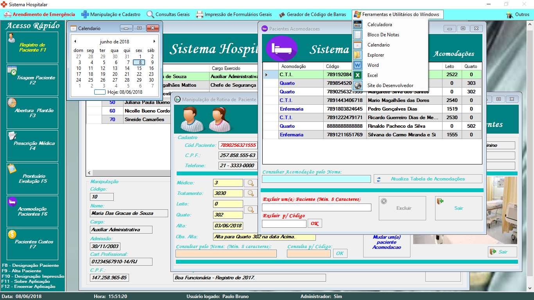Viewport: 534px width, 300px height.
Task: Open Acomodação Pacientes F6 shortcut
Action: (32, 211)
